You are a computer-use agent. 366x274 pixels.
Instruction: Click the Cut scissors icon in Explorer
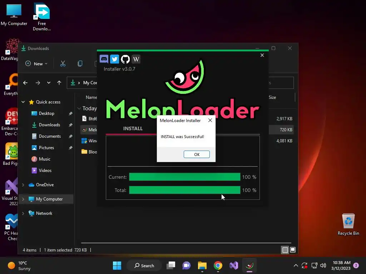[x=63, y=64]
